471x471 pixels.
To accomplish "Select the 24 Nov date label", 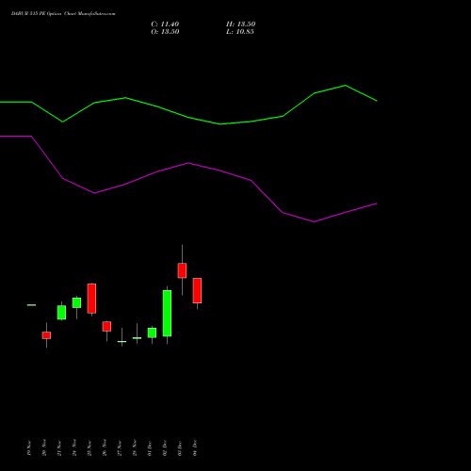I will click(x=74, y=447).
